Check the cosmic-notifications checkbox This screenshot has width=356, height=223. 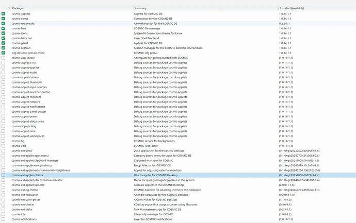click(3, 219)
